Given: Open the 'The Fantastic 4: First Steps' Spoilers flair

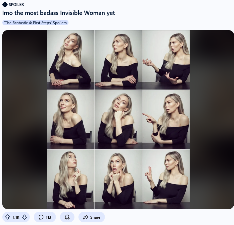Looking at the screenshot, I should point(35,23).
